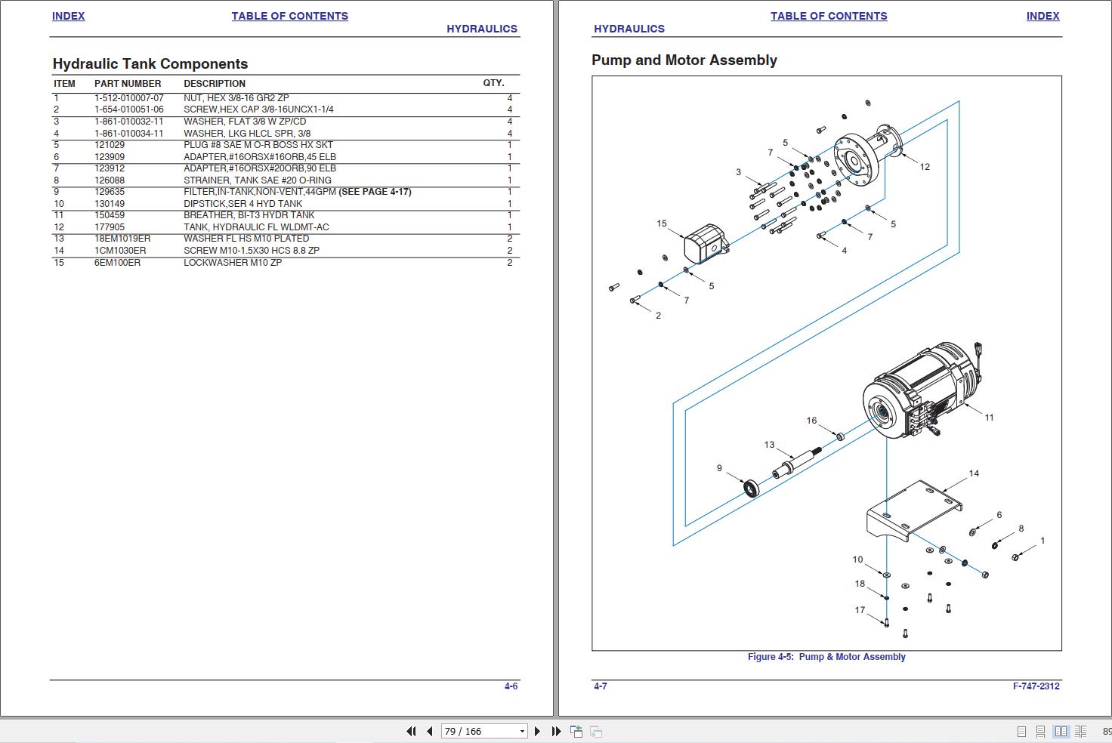
Task: Click part number 150459
Action: pyautogui.click(x=110, y=215)
